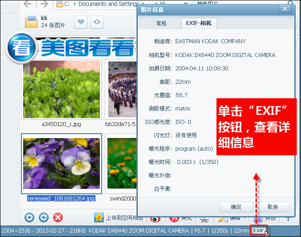
Task: Click the back navigation arrow
Action: point(28,4)
